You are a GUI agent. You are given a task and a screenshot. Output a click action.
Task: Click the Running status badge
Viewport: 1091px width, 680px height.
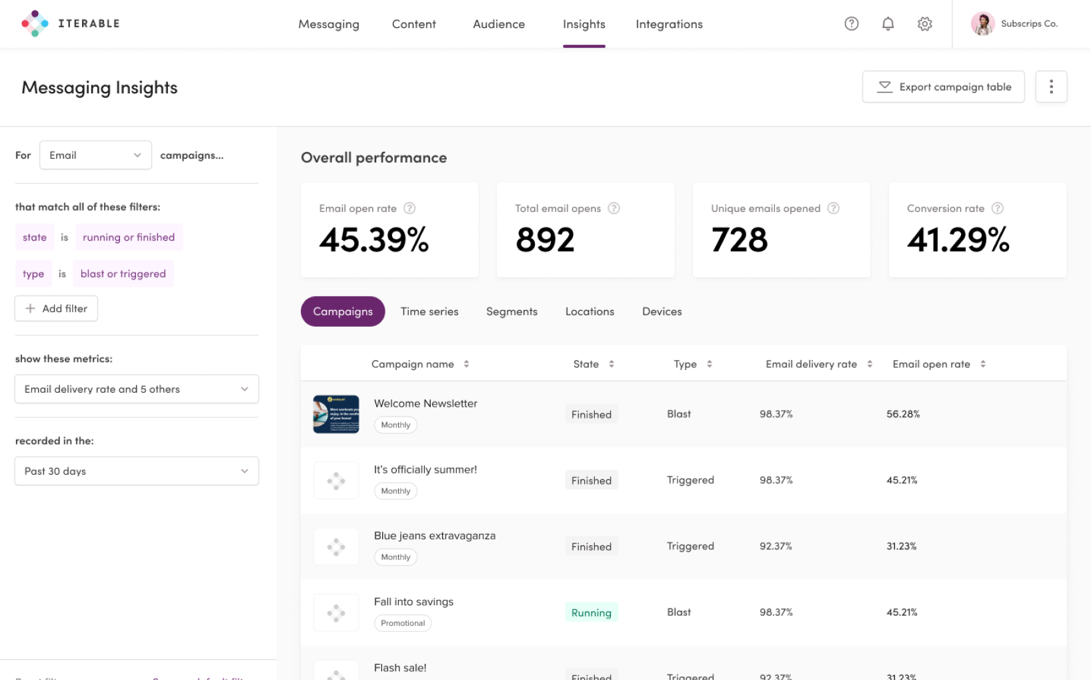[591, 613]
